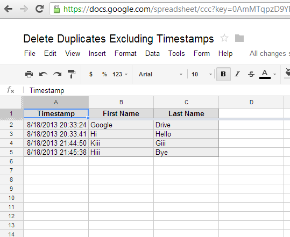Image resolution: width=290 pixels, height=237 pixels.
Task: Go back using the browser back arrow
Action: click(8, 9)
